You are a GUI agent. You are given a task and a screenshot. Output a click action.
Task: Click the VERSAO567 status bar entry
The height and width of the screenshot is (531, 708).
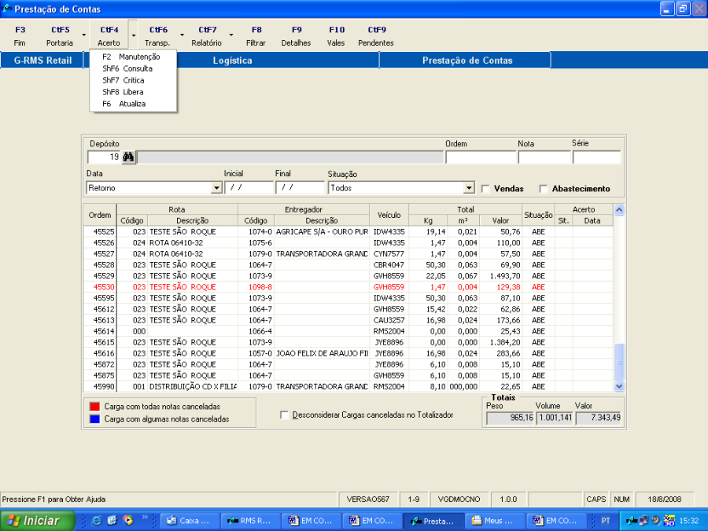(x=368, y=500)
